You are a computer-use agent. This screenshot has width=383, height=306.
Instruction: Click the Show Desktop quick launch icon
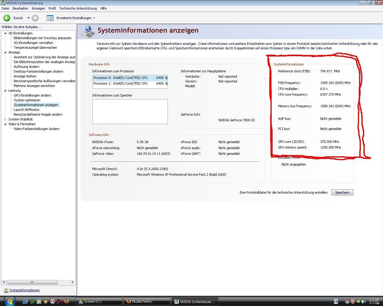coord(25,302)
